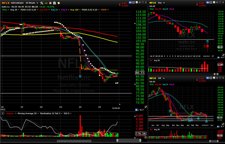Click the red alarm clock alert icon
The height and width of the screenshot is (144, 225).
(50, 3)
